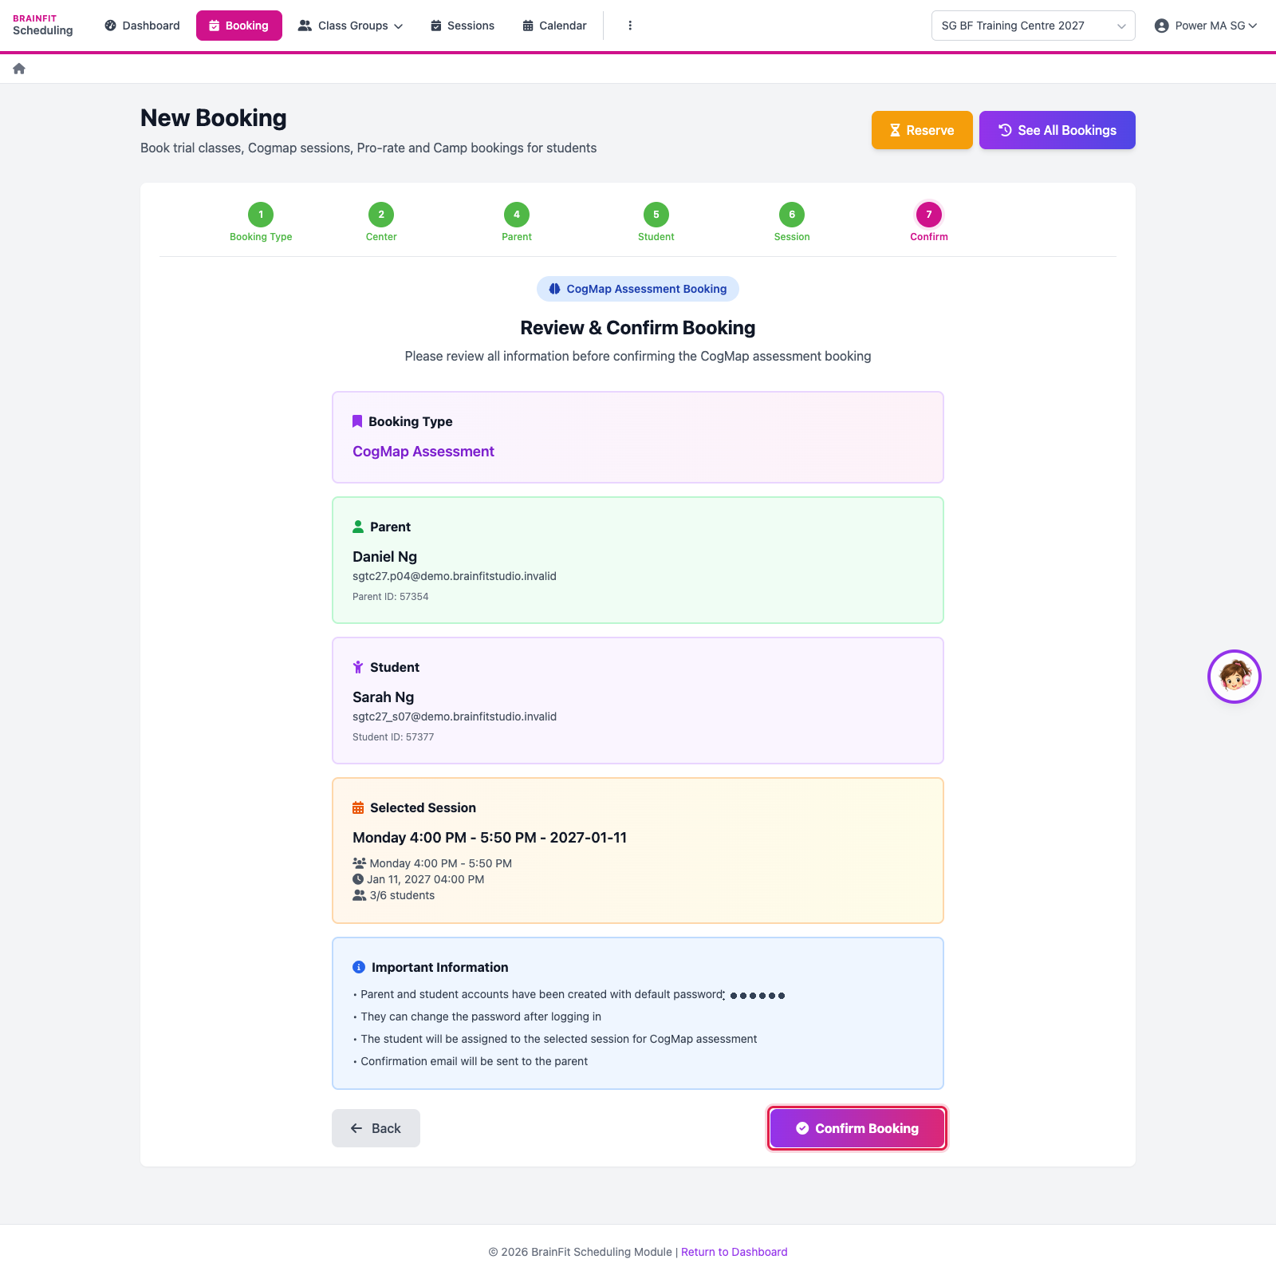
Task: Click the CogMap Assessment Booking badge
Action: tap(638, 289)
